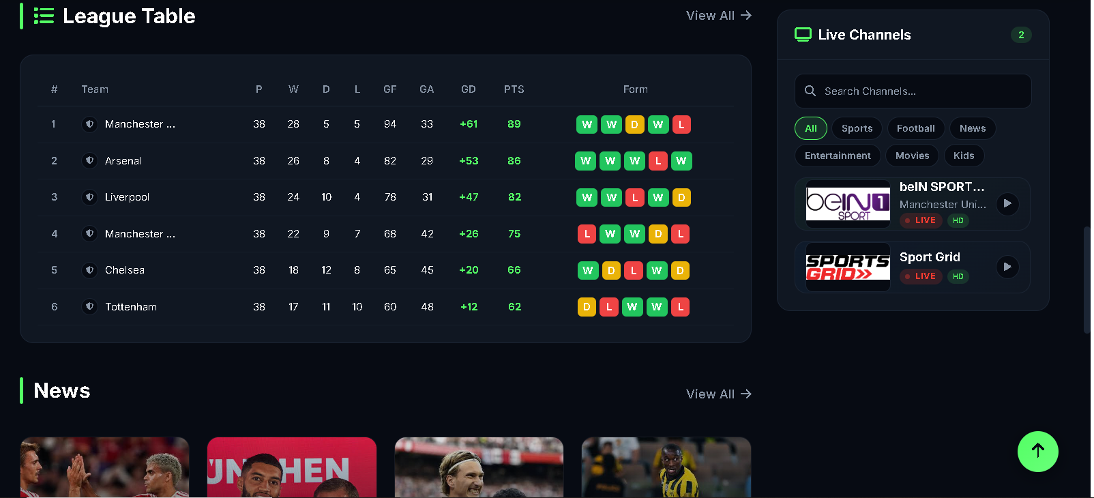Screen dimensions: 1094x498
Task: Filter channels by News
Action: pos(973,128)
